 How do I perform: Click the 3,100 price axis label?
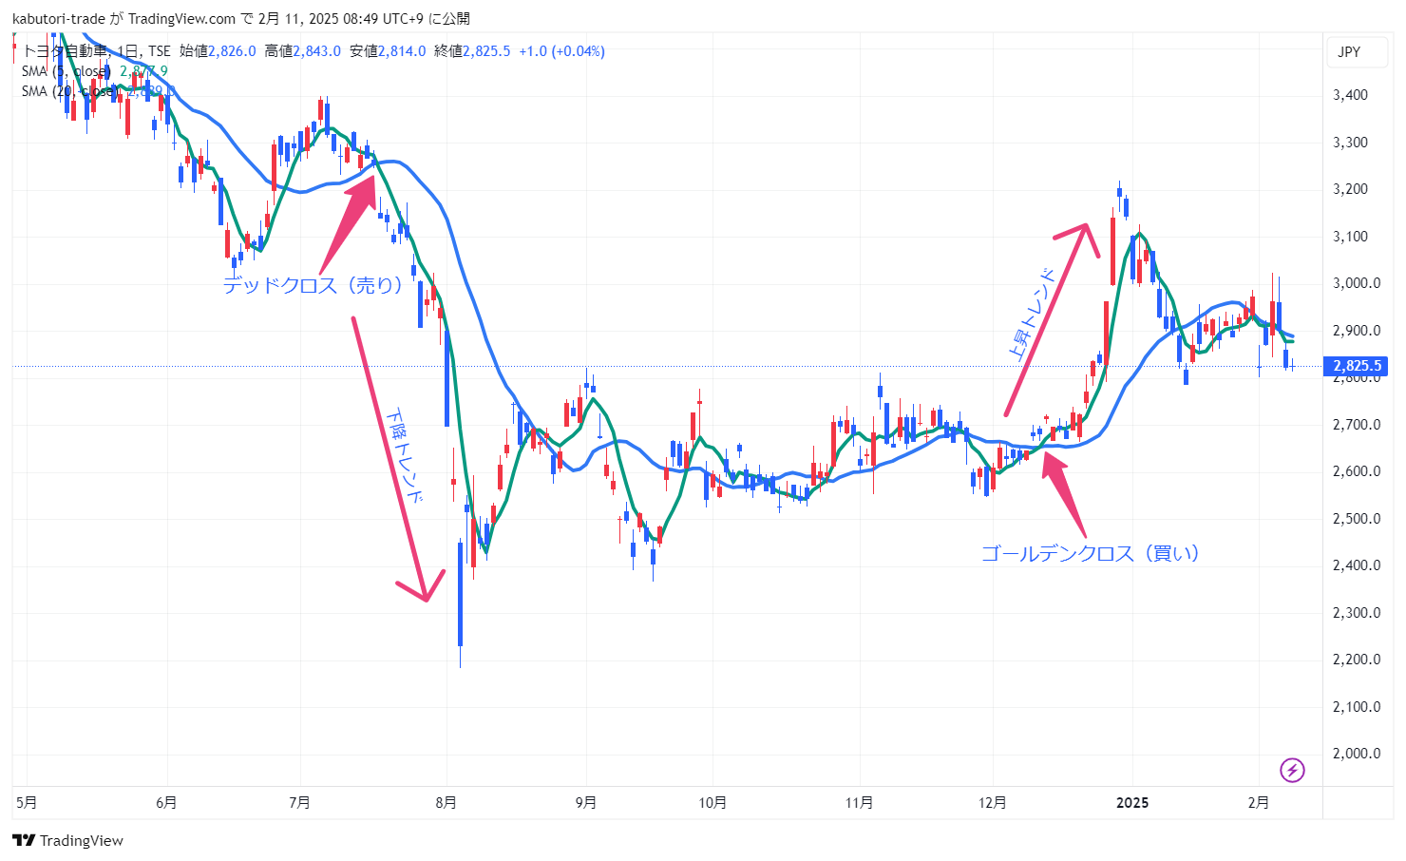(x=1350, y=237)
